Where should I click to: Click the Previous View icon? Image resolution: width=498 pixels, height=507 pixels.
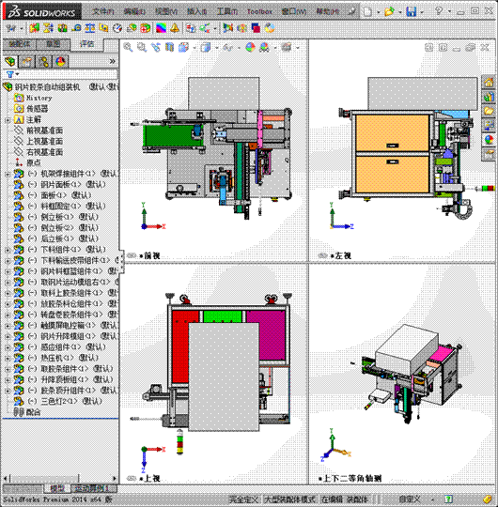point(156,48)
